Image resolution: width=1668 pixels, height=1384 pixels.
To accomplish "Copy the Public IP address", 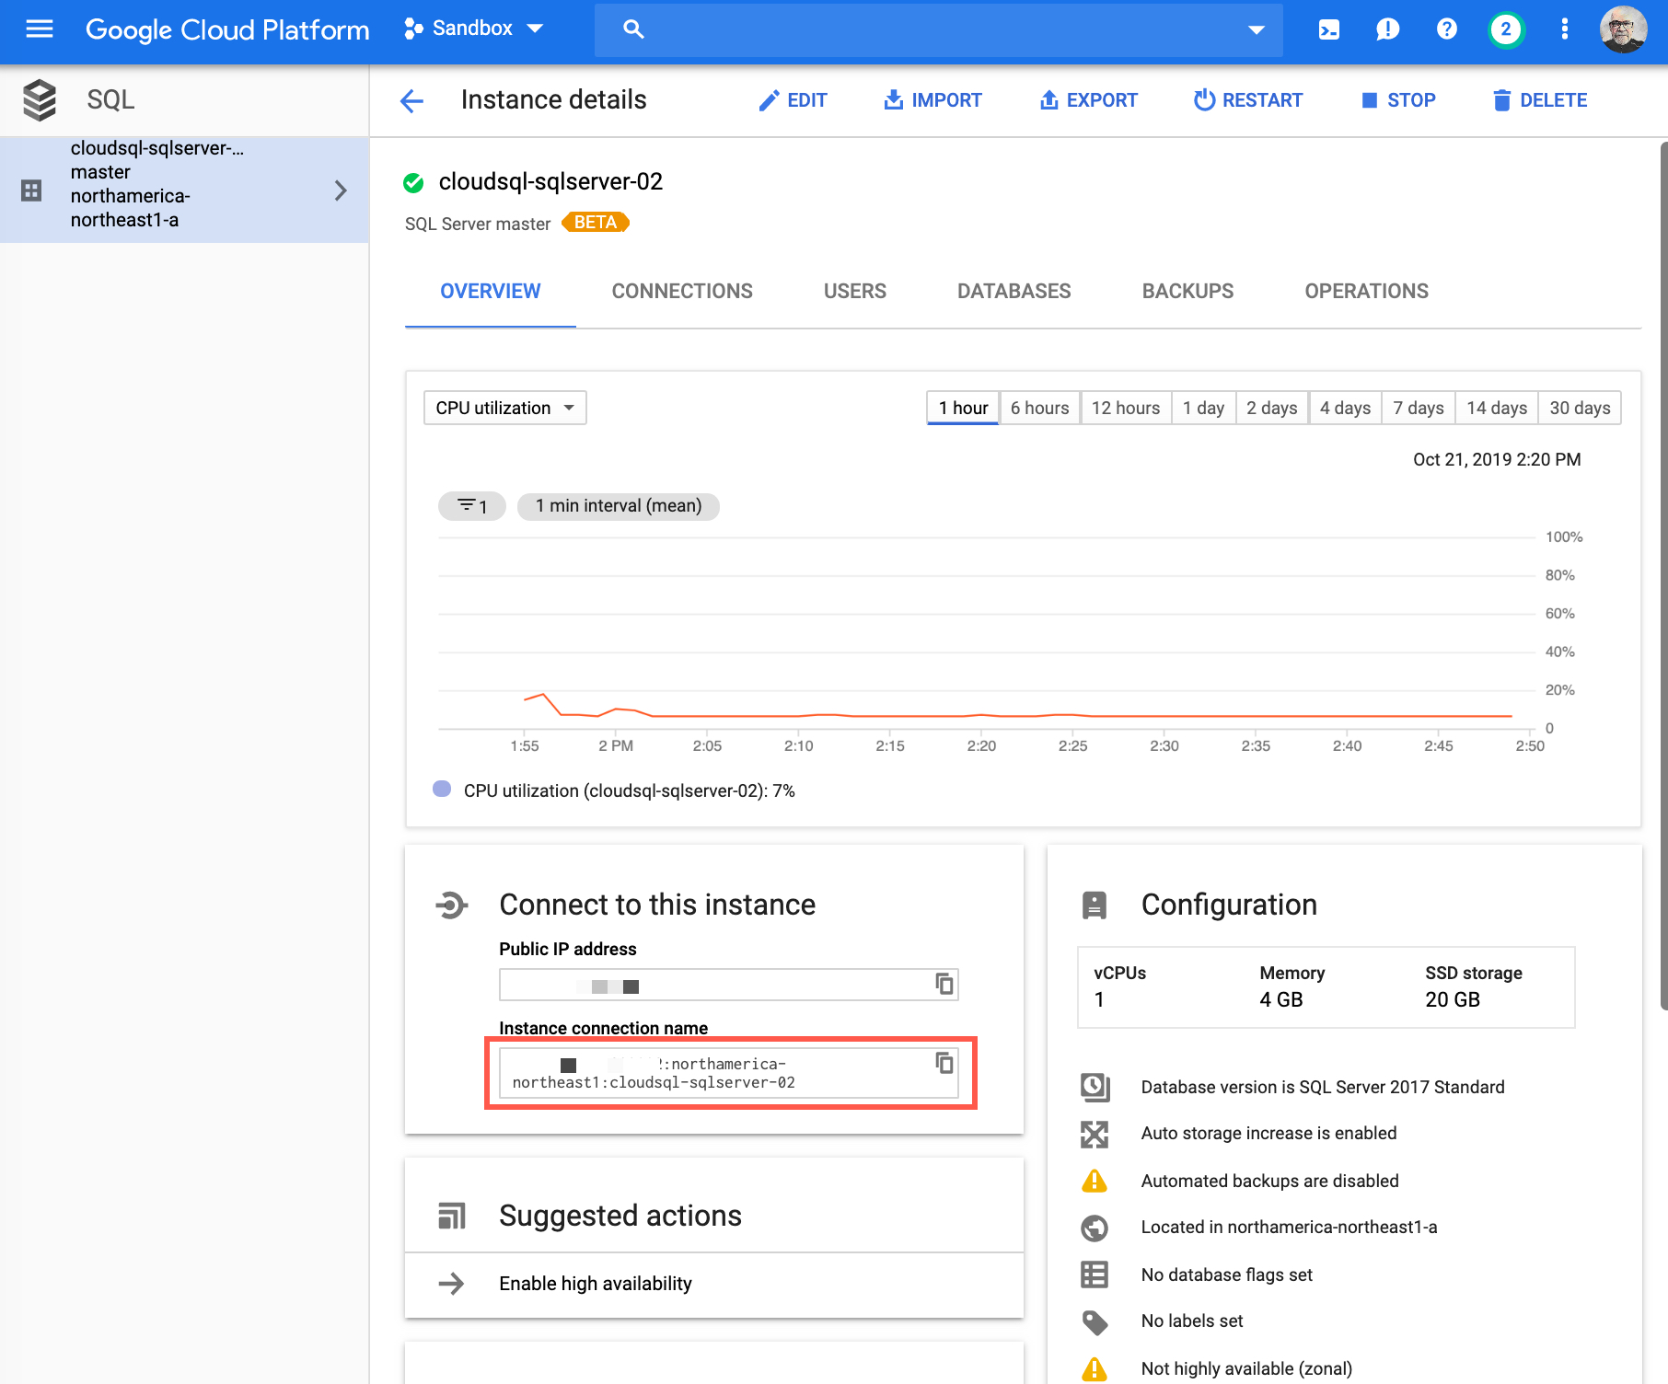I will click(x=944, y=984).
